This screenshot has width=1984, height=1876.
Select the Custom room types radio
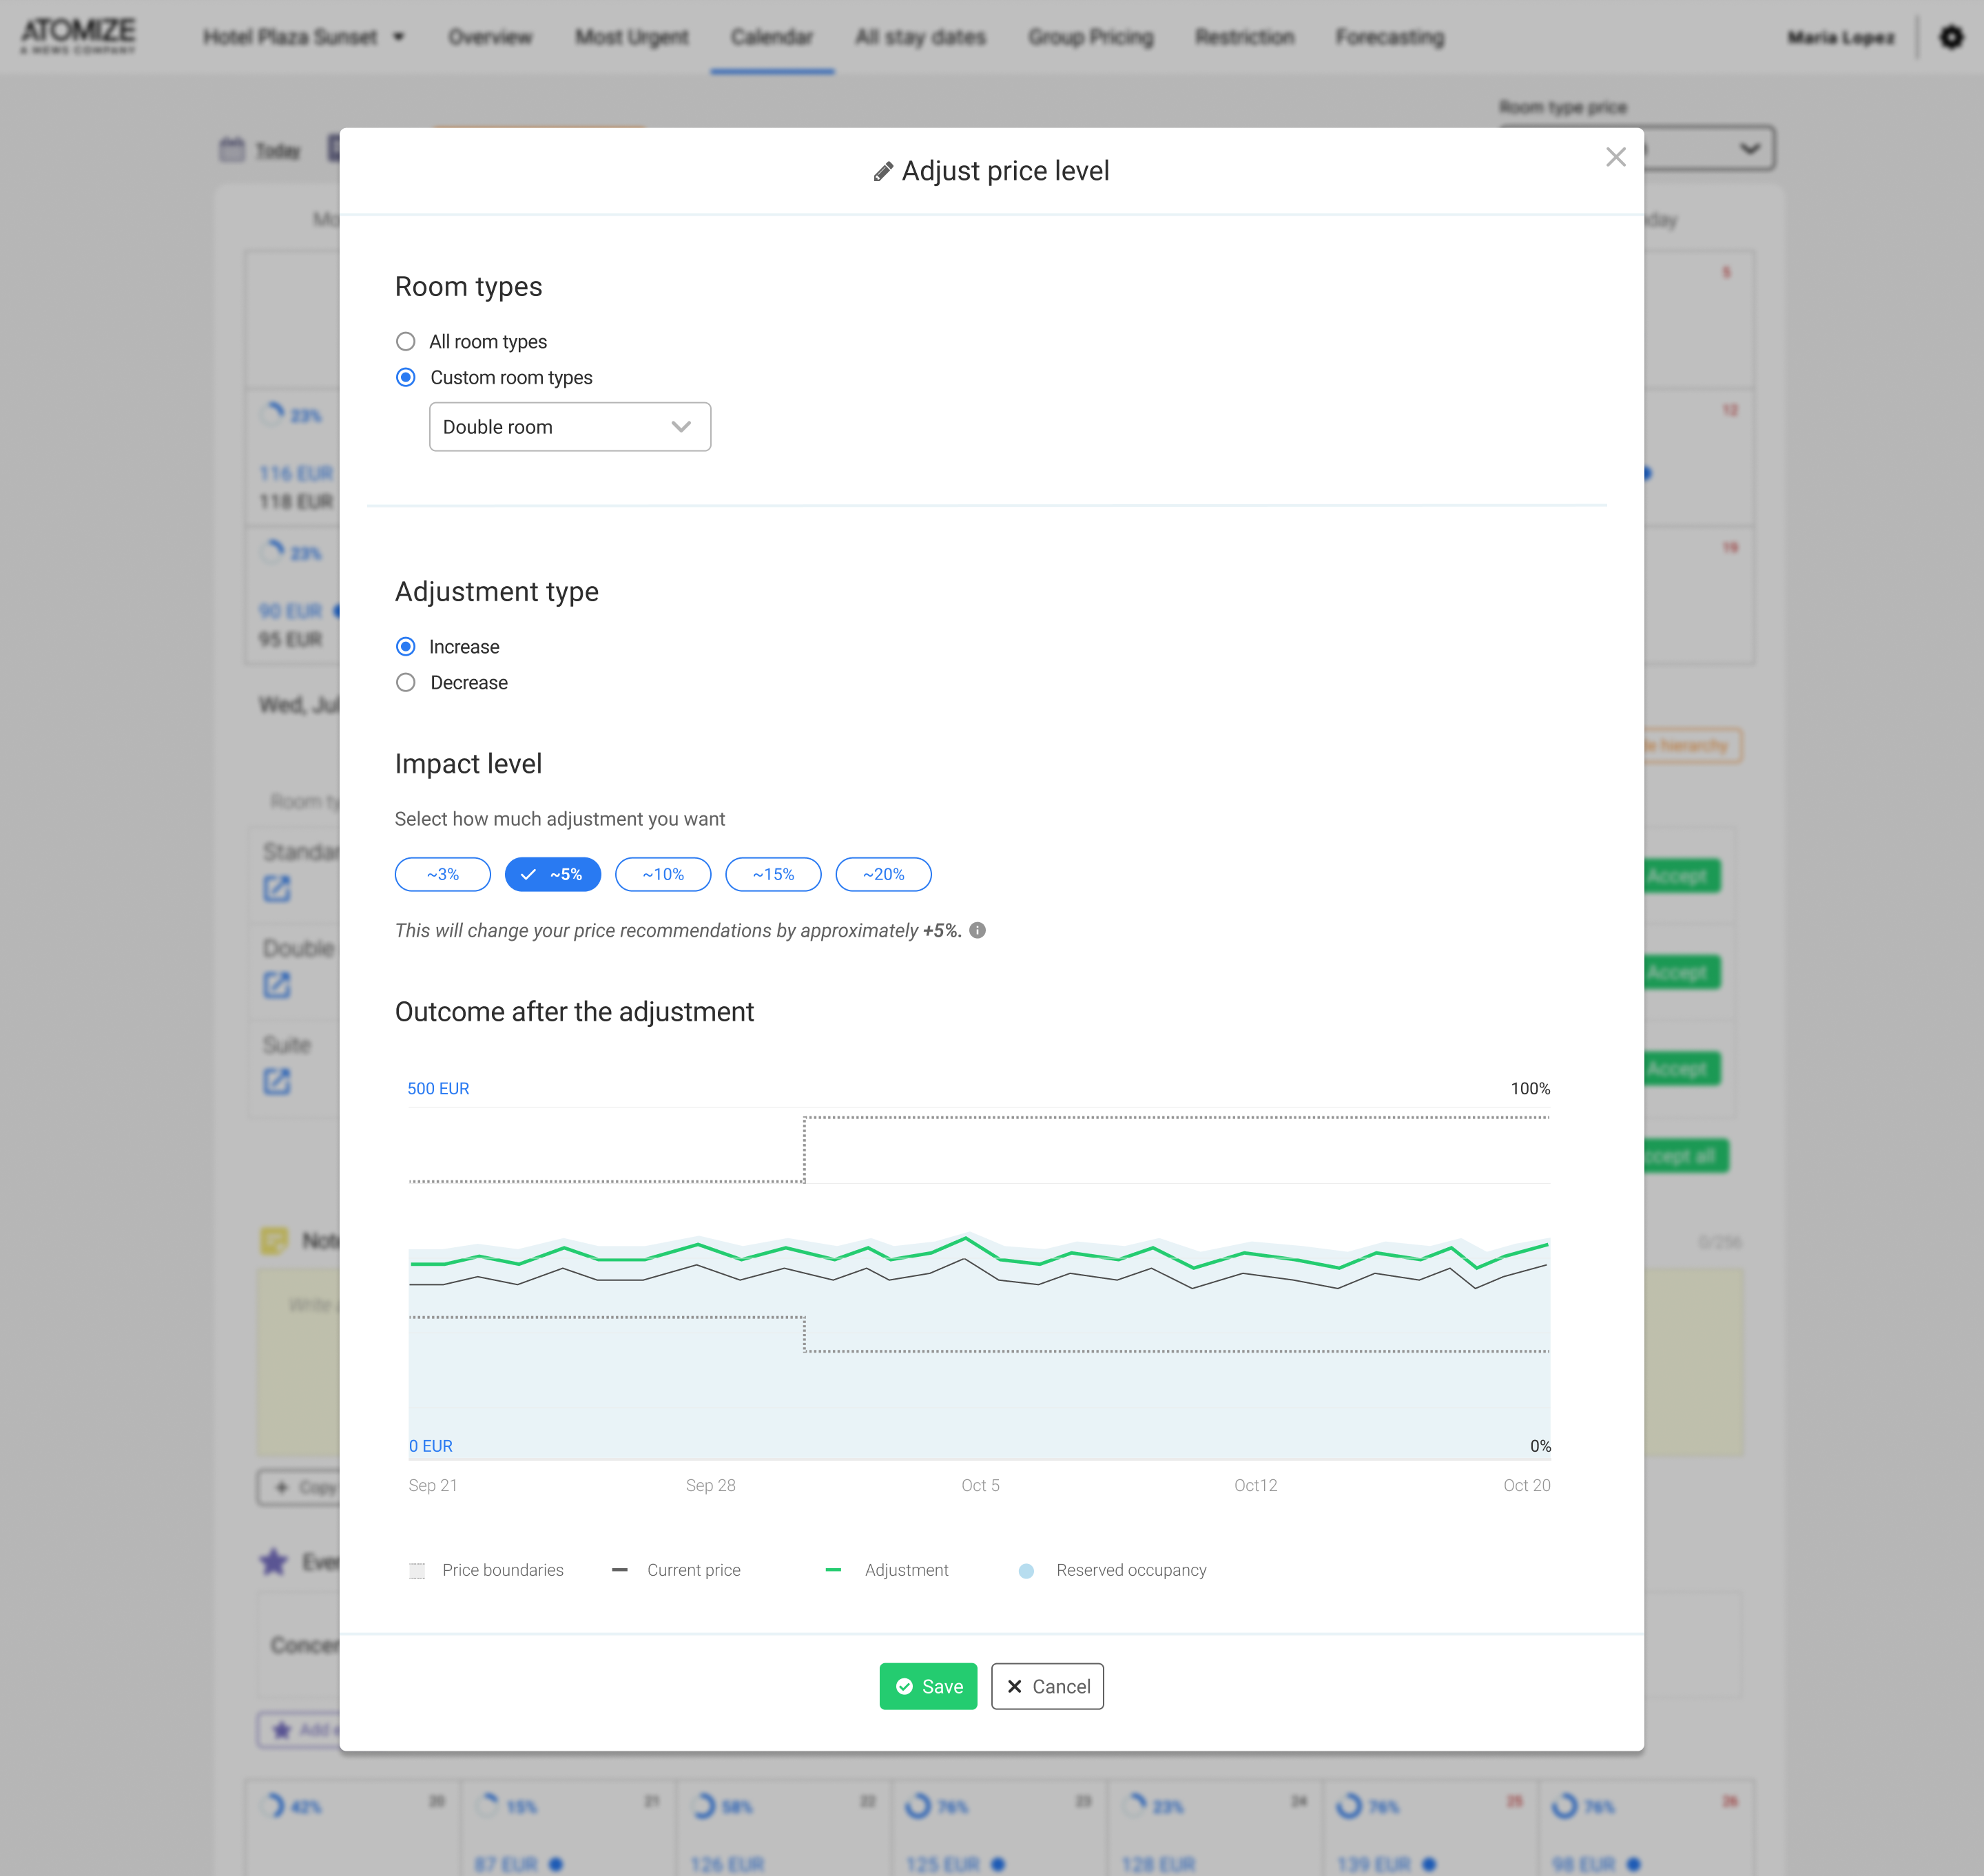pos(405,377)
